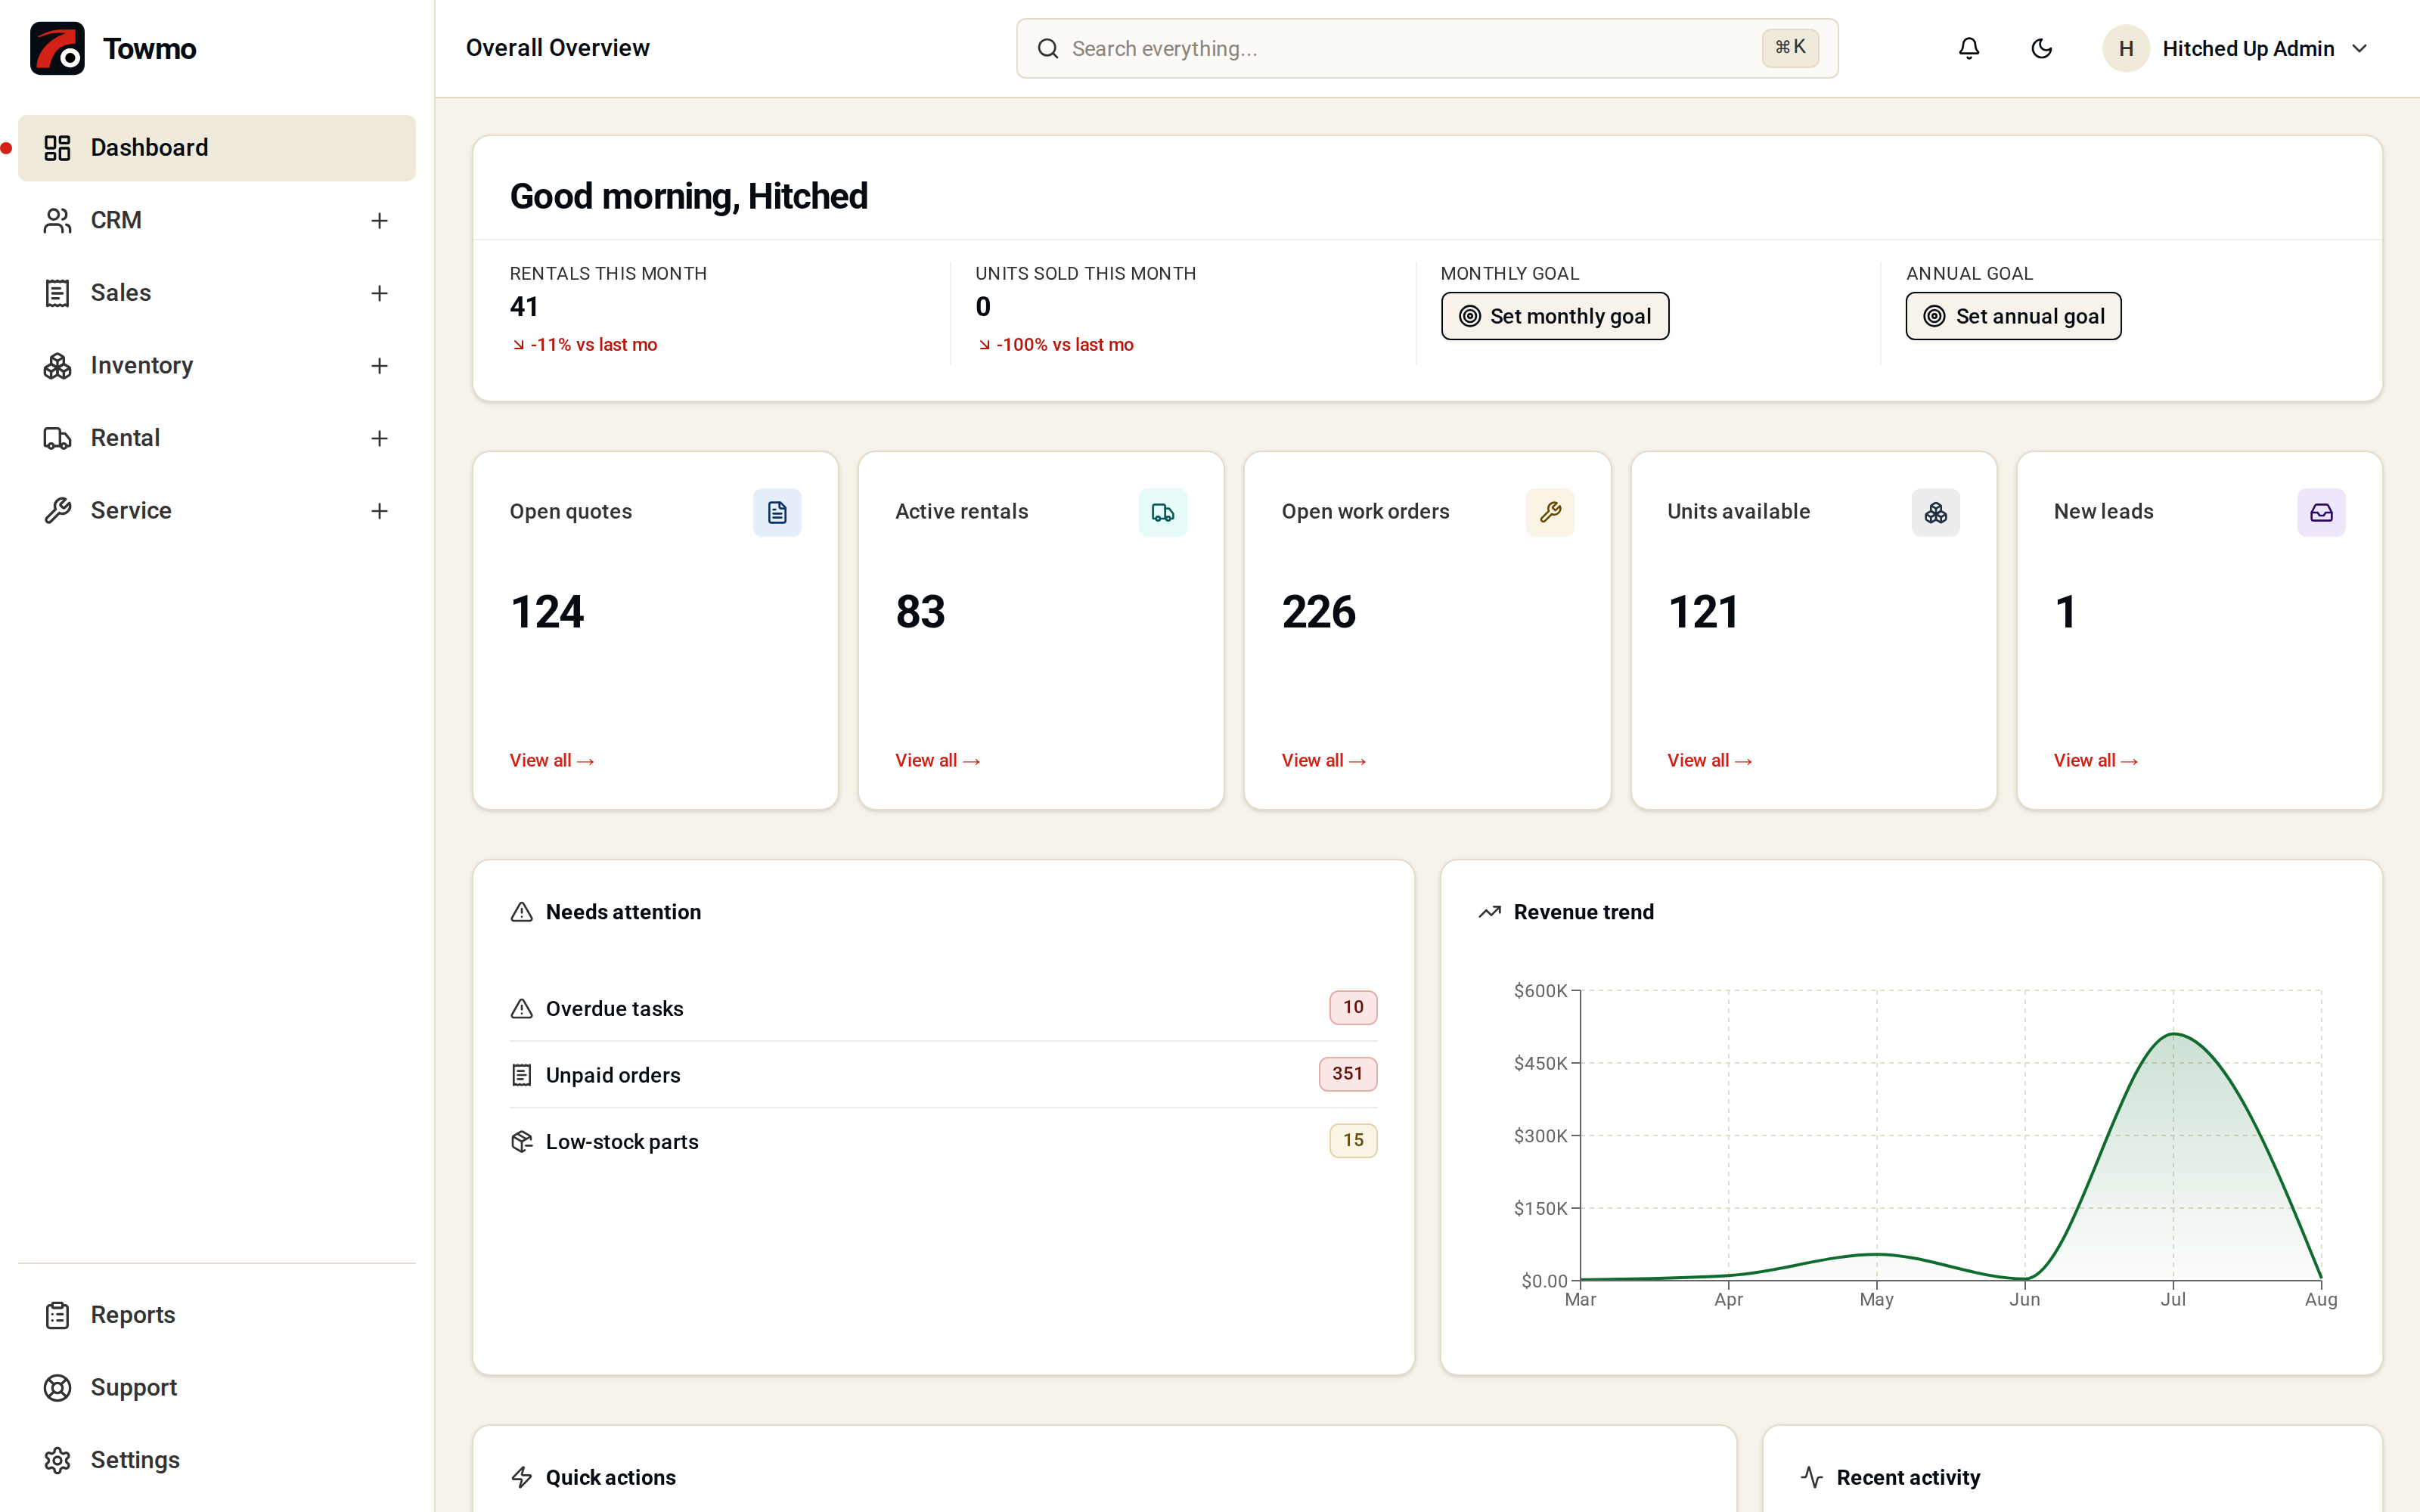Focus the Search everything field

click(1427, 48)
